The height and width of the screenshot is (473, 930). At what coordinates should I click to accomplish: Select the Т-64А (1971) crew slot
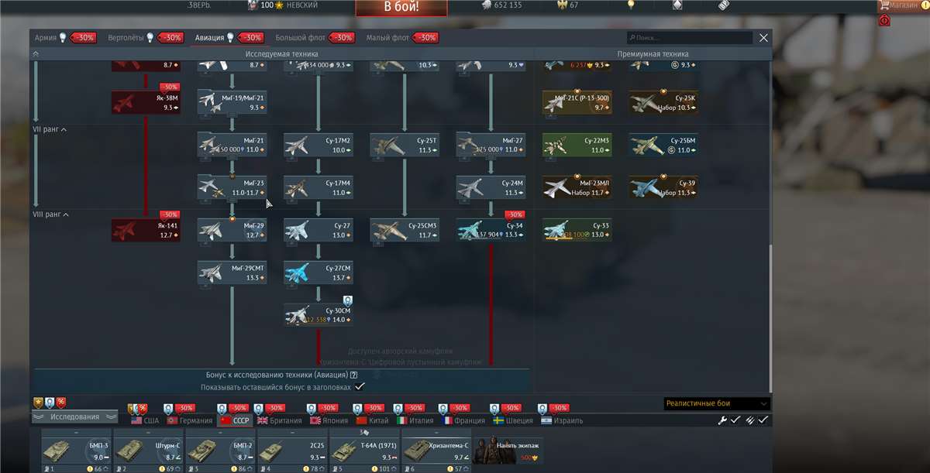click(x=364, y=452)
